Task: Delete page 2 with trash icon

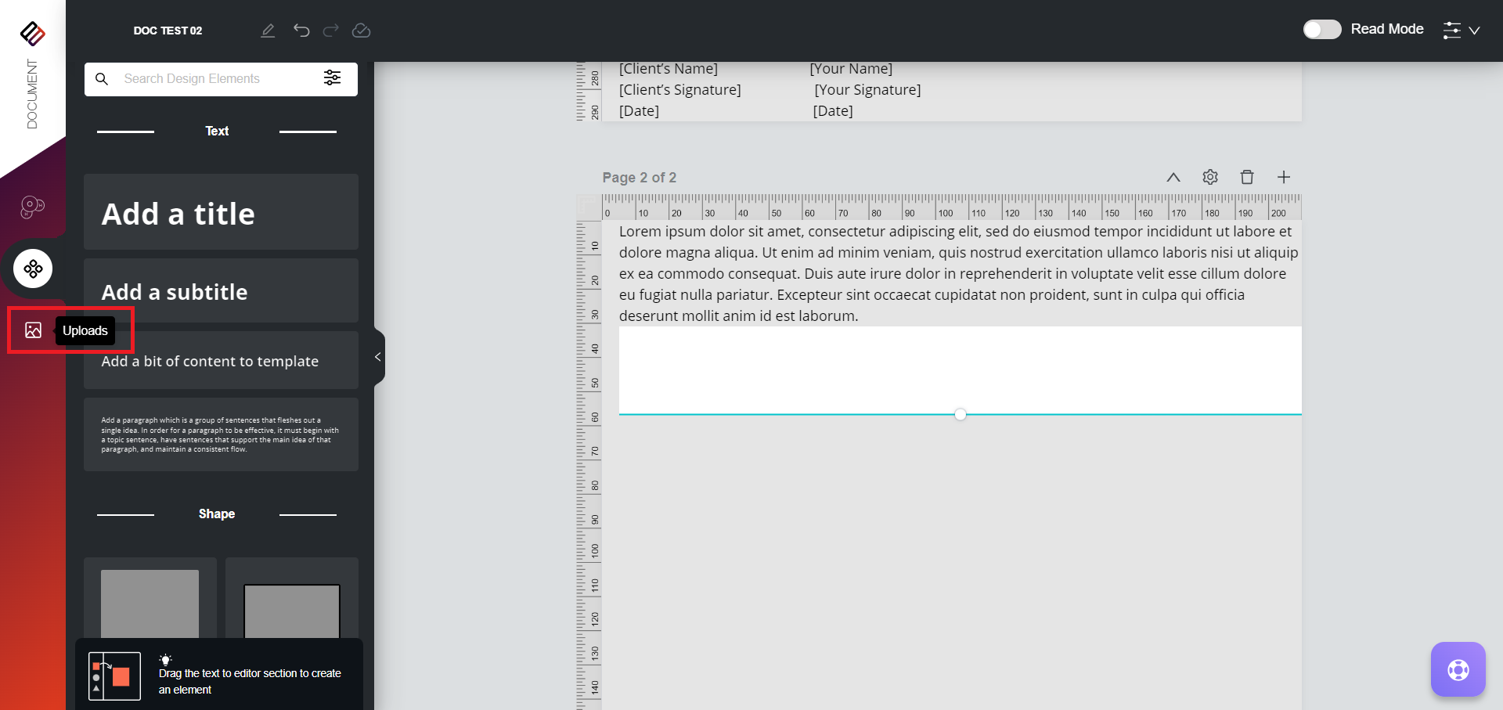Action: [1247, 177]
